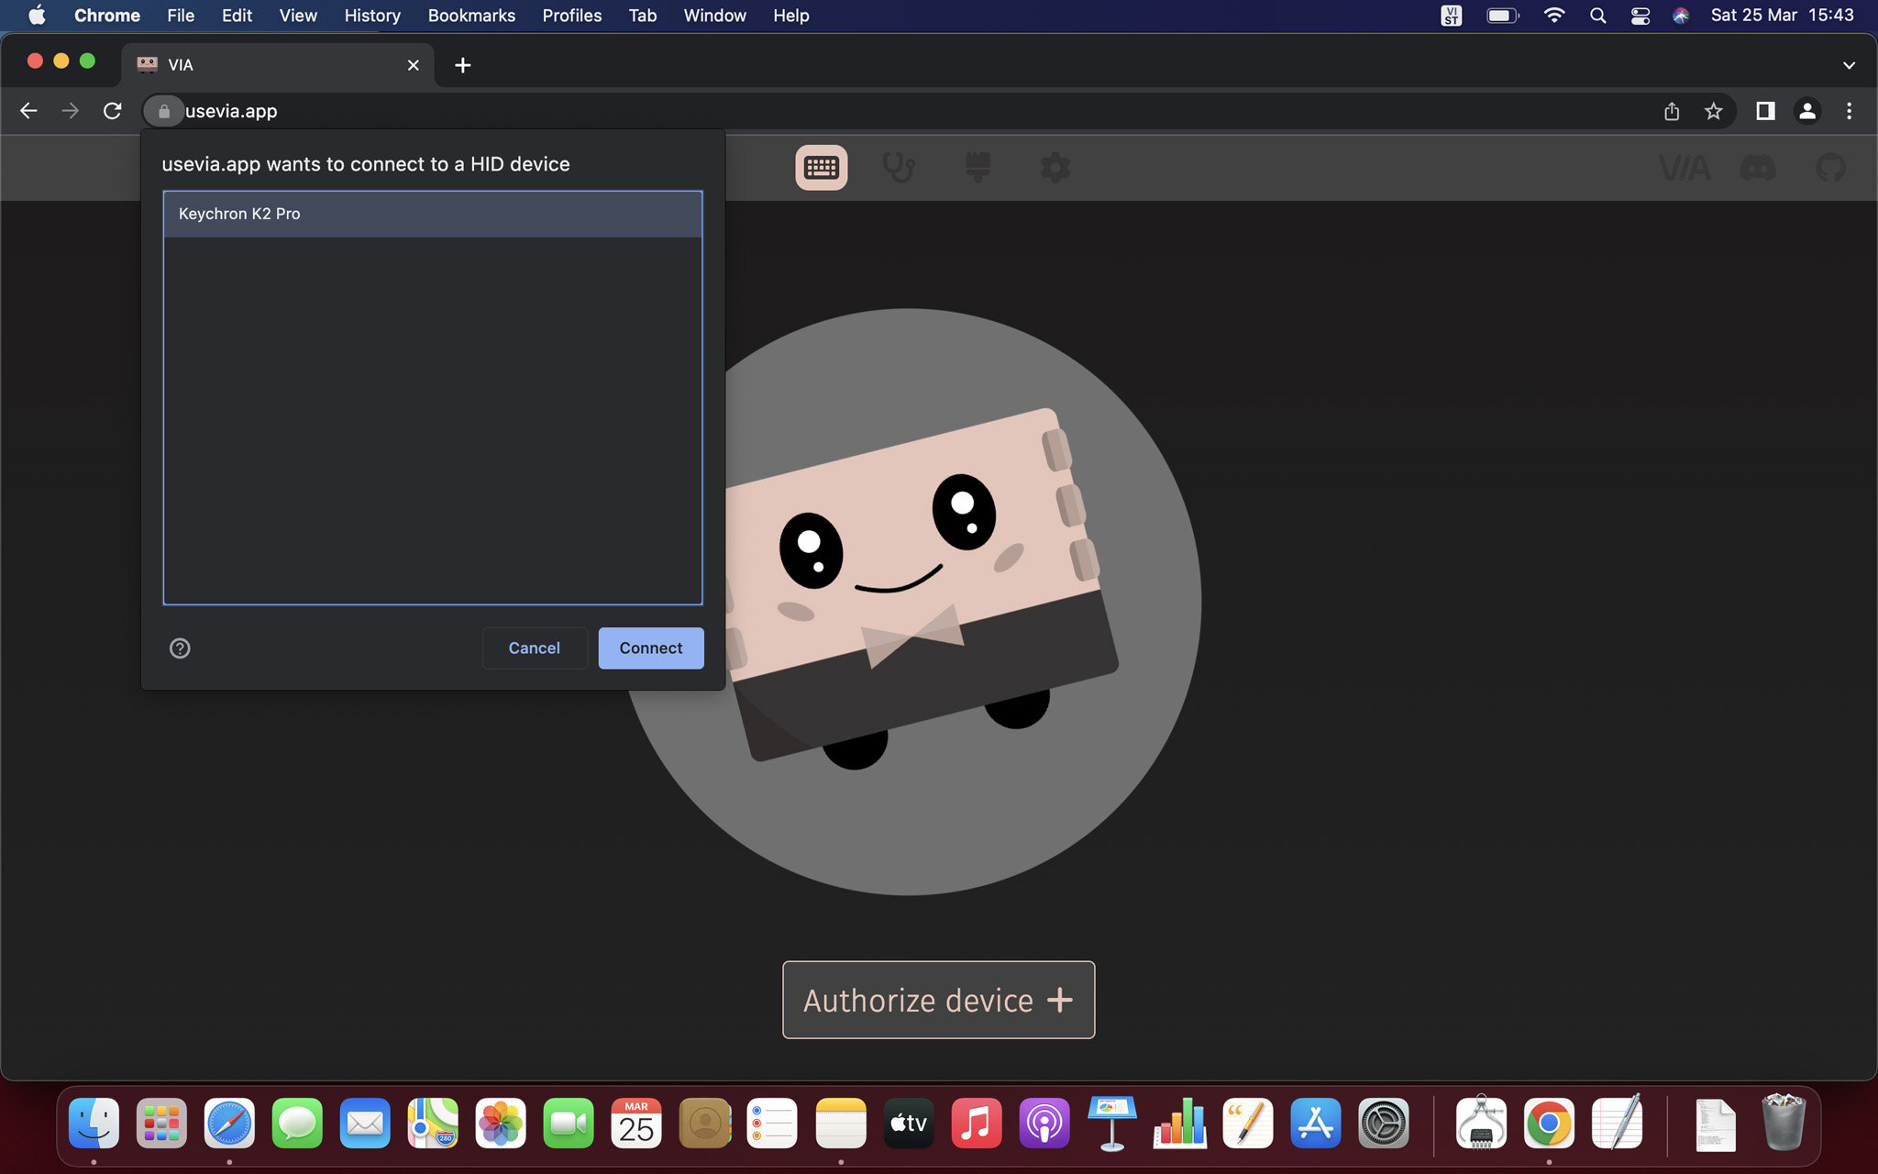Open the GitHub logo link
The width and height of the screenshot is (1878, 1174).
coord(1830,168)
